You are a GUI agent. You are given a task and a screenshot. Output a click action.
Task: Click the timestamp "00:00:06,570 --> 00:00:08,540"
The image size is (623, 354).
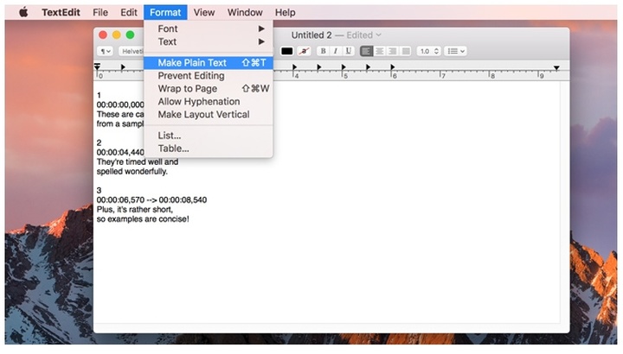151,199
